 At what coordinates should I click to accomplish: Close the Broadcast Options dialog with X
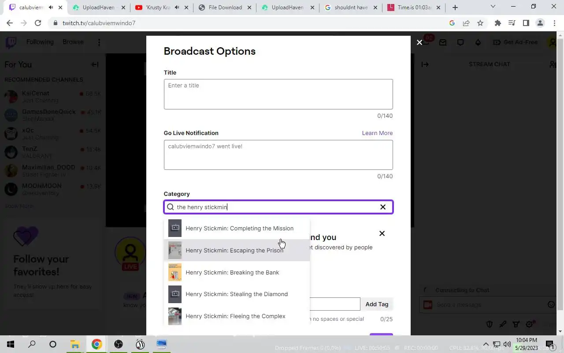(419, 42)
